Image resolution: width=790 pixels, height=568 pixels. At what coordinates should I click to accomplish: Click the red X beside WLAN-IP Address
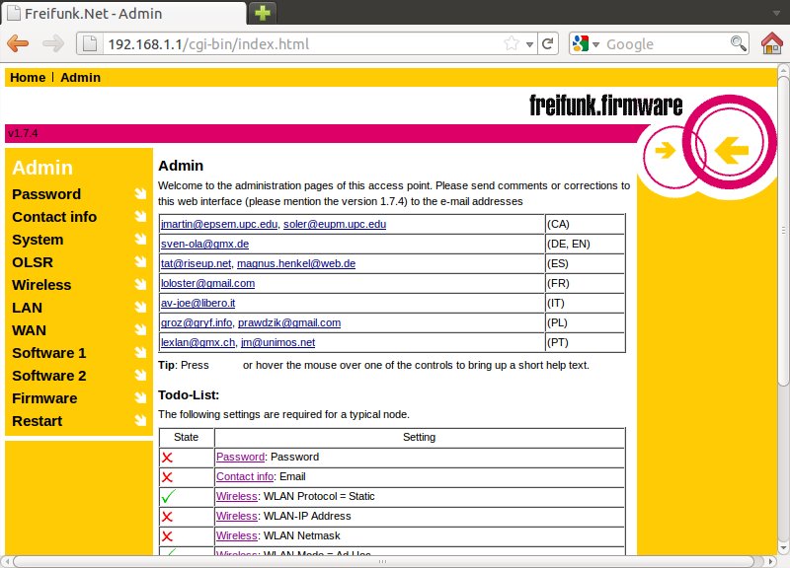click(167, 516)
